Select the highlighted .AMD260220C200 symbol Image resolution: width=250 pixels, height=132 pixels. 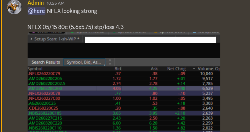point(45,88)
